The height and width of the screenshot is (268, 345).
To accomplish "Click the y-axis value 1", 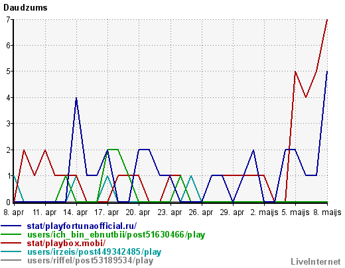I will tap(9, 176).
